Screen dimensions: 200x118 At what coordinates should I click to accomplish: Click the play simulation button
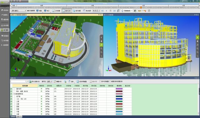[x=107, y=11]
